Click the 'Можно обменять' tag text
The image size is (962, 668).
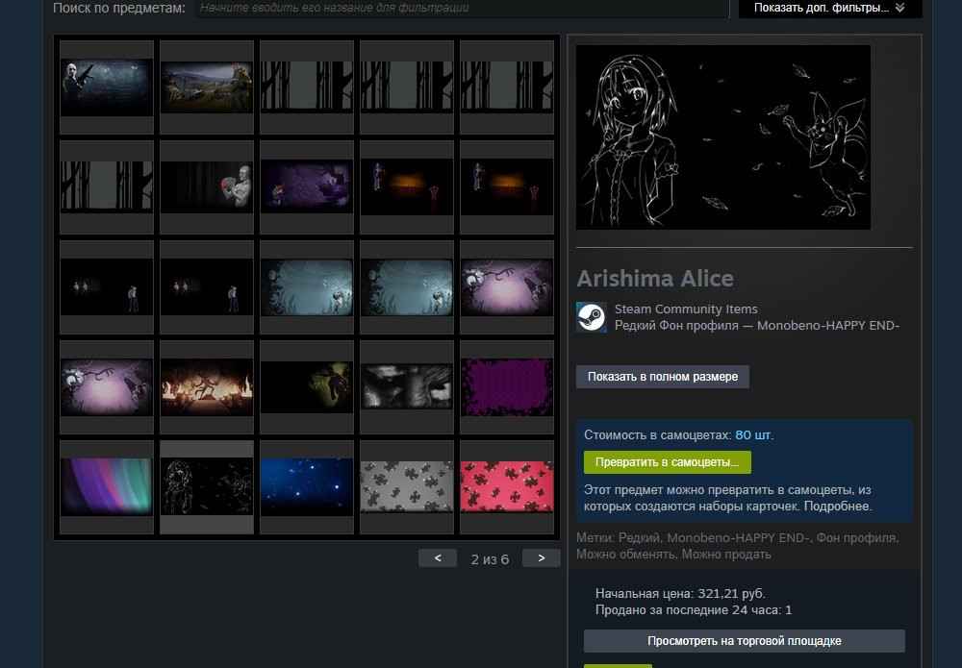click(x=625, y=554)
